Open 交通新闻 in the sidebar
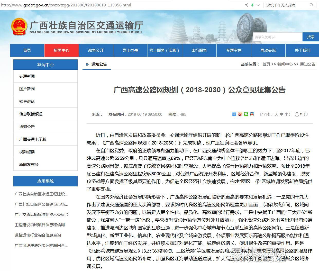319x271 pixels. (x=45, y=76)
